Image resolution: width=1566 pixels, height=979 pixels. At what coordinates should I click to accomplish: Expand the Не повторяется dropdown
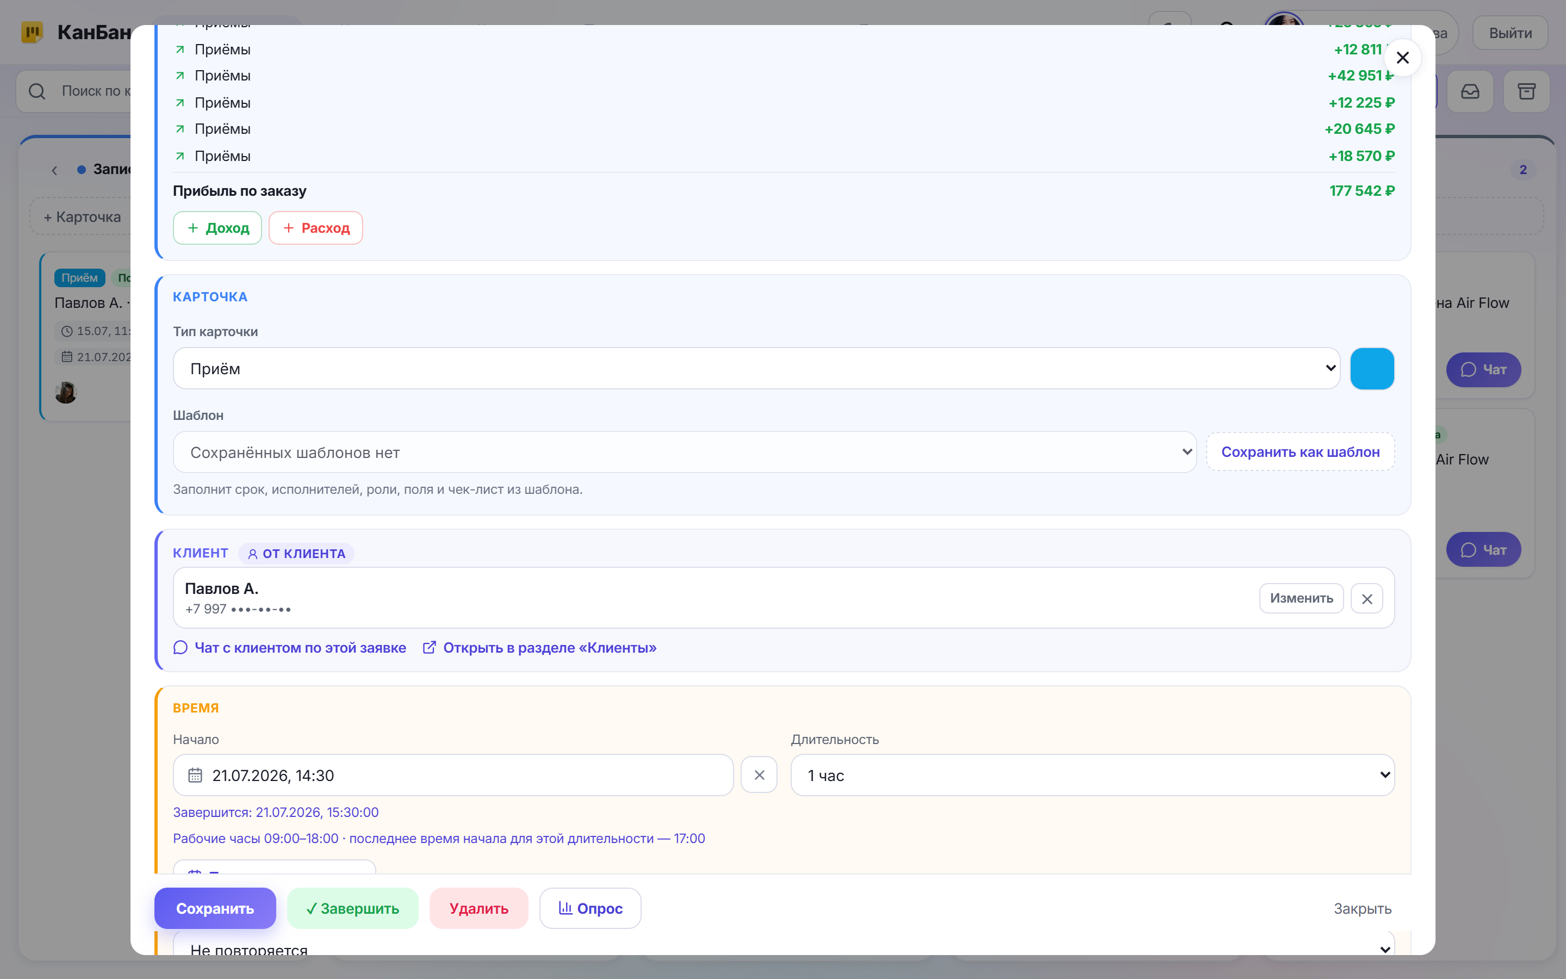(784, 946)
